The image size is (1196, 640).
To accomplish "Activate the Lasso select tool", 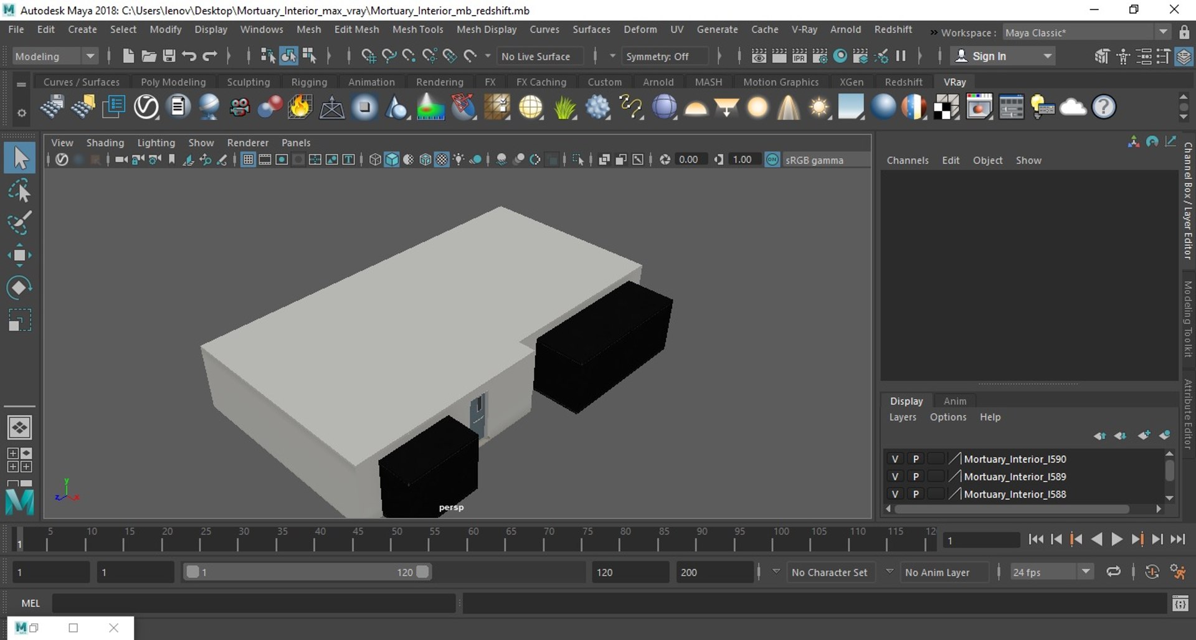I will 19,191.
